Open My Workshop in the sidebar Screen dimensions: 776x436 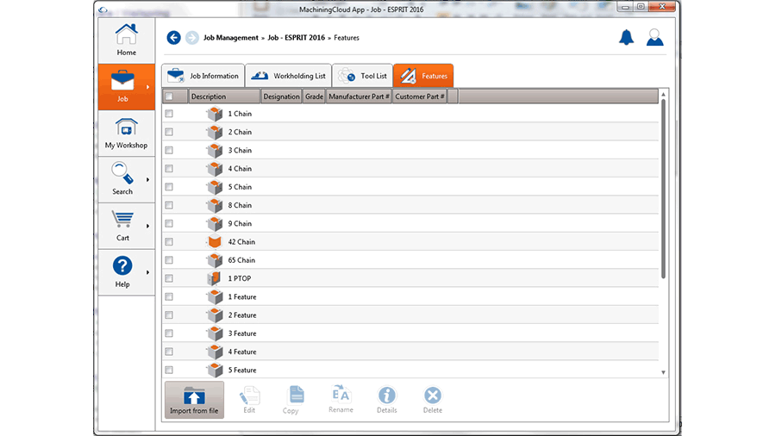(126, 134)
